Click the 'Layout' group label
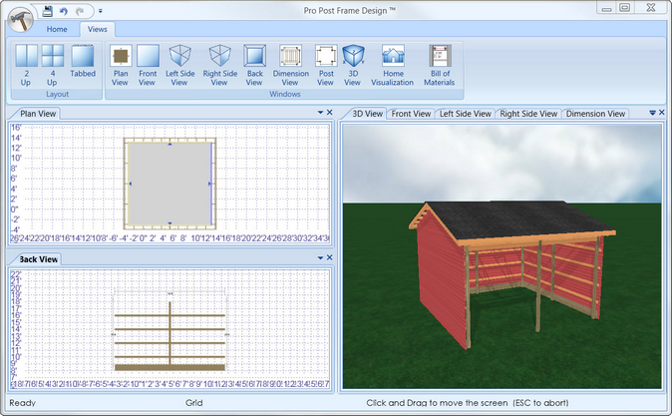The image size is (672, 416). (57, 94)
